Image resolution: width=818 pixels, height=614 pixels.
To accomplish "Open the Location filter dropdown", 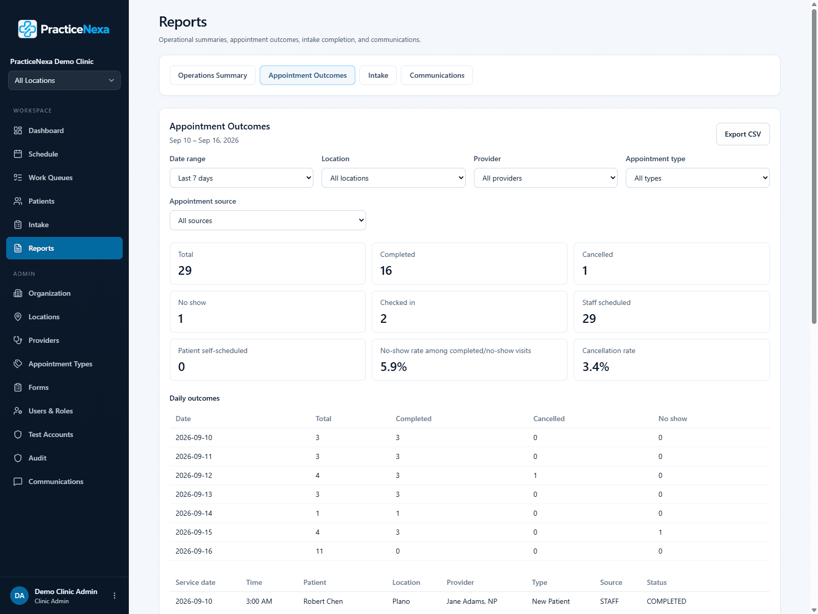I will (394, 178).
